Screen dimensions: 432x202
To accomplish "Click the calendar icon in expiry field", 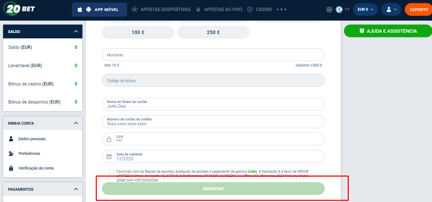I will click(x=109, y=157).
